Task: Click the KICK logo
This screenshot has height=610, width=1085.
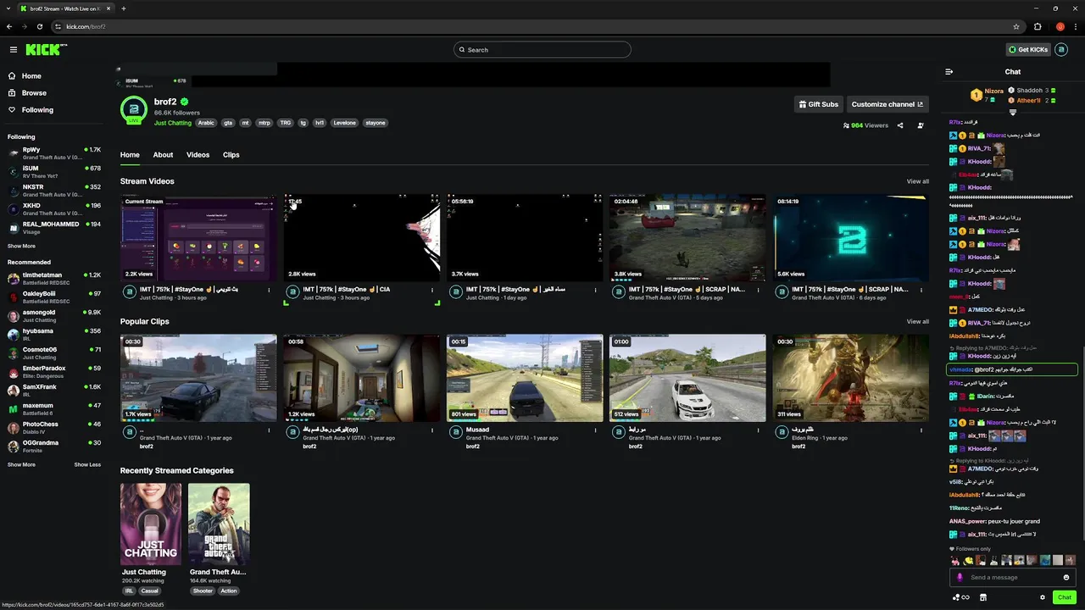Action: (46, 50)
